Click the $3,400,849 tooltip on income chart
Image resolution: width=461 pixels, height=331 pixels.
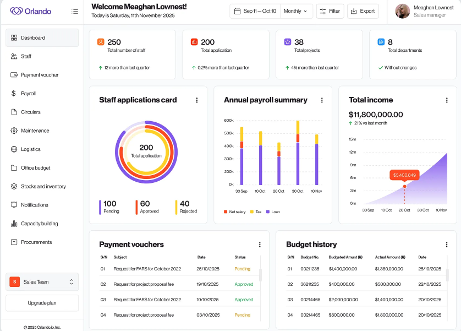click(x=404, y=175)
